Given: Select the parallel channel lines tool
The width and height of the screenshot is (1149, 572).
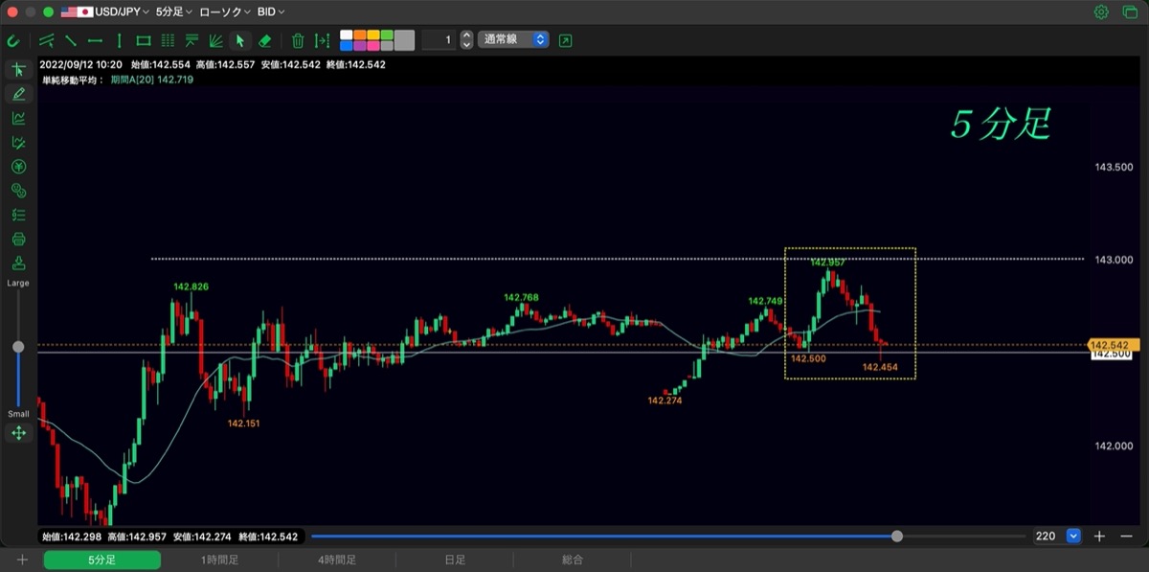Looking at the screenshot, I should tap(47, 40).
